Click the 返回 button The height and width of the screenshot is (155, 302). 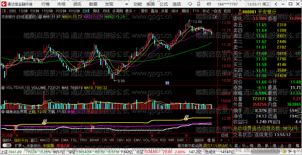click(227, 11)
